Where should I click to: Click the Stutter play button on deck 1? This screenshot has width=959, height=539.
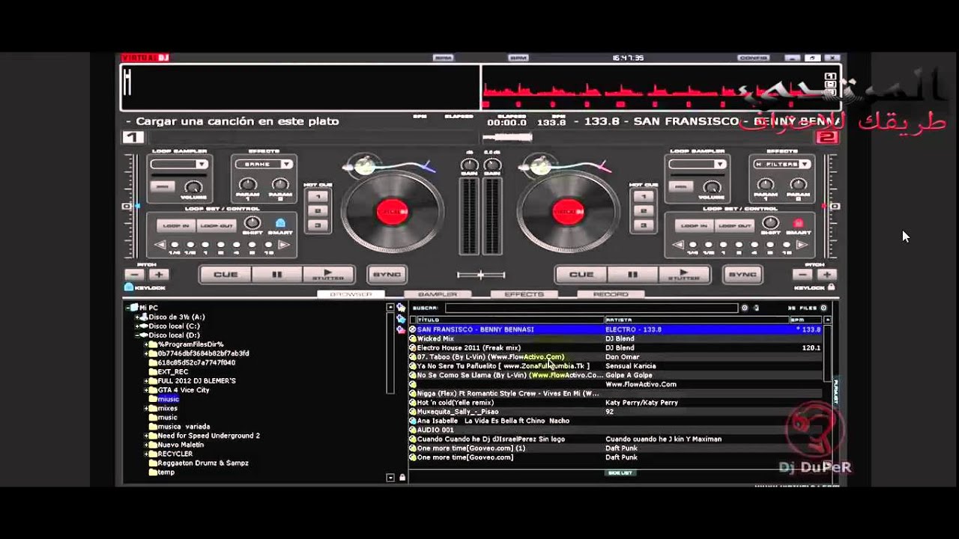328,275
